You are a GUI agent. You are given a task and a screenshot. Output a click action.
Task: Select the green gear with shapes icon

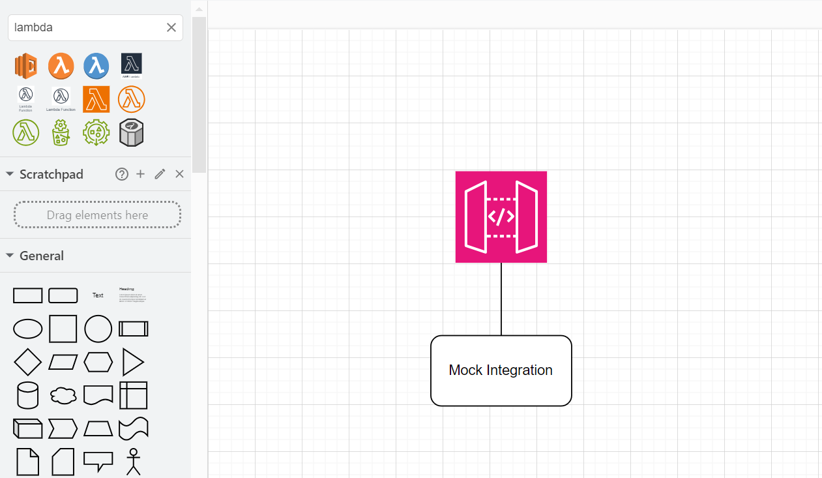tap(96, 132)
